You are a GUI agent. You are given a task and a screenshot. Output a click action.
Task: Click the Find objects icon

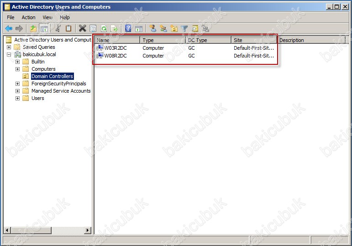[x=195, y=28]
